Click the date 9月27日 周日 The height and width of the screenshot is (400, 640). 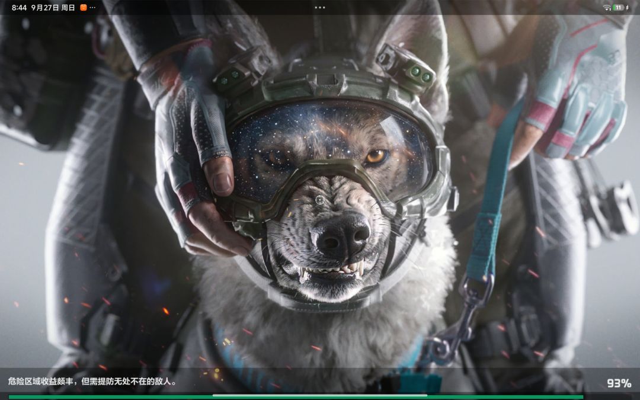53,7
